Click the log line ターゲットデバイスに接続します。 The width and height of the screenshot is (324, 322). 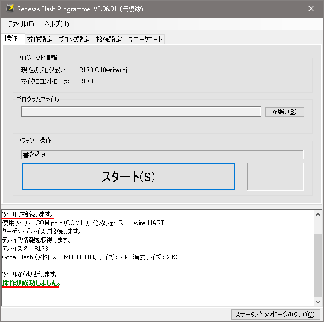pos(41,232)
